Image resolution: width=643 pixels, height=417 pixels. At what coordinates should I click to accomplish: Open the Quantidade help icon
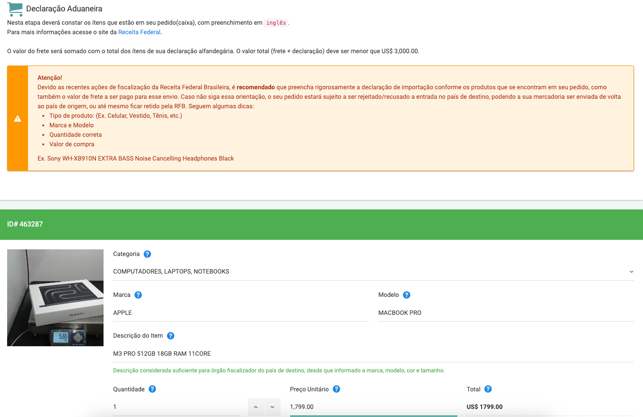coord(152,389)
